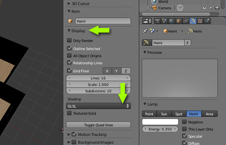Image resolution: width=226 pixels, height=145 pixels.
Task: Click the Hemi object cube in breadcrumb
Action: pyautogui.click(x=165, y=31)
